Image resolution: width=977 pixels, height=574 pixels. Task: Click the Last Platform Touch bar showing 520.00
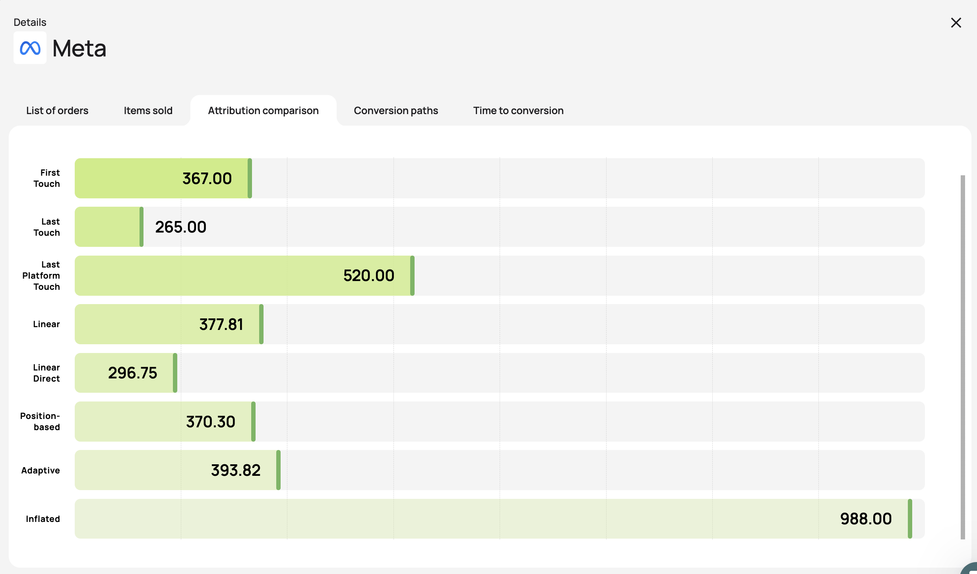click(245, 275)
